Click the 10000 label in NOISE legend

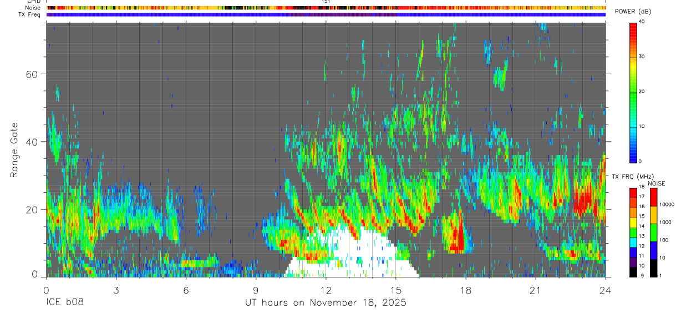coord(667,204)
